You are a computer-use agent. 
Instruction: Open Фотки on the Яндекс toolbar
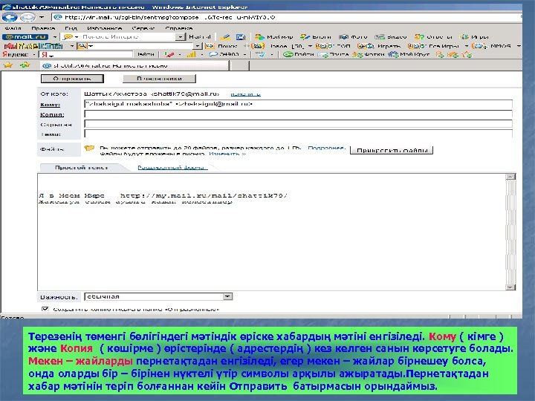pyautogui.click(x=369, y=54)
